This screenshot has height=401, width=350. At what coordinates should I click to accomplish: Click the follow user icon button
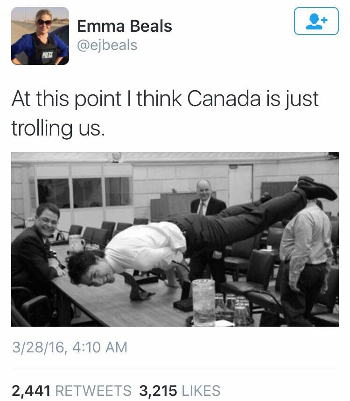(x=316, y=21)
